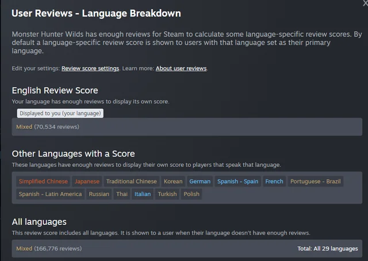Screen dimensions: 368x261
Task: Close the Language Breakdown dialog
Action: coord(365,3)
